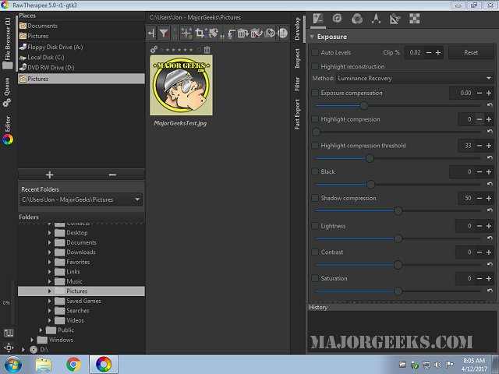
Task: Reset Exposure compensation slider to default
Action: [490, 105]
